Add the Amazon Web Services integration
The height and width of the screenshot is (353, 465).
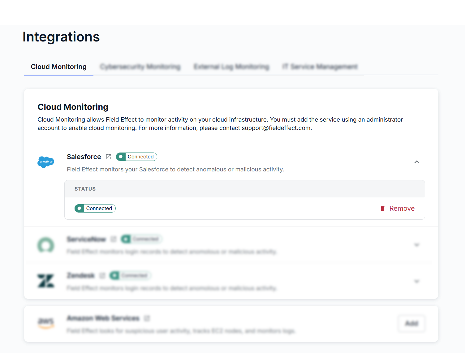(411, 324)
